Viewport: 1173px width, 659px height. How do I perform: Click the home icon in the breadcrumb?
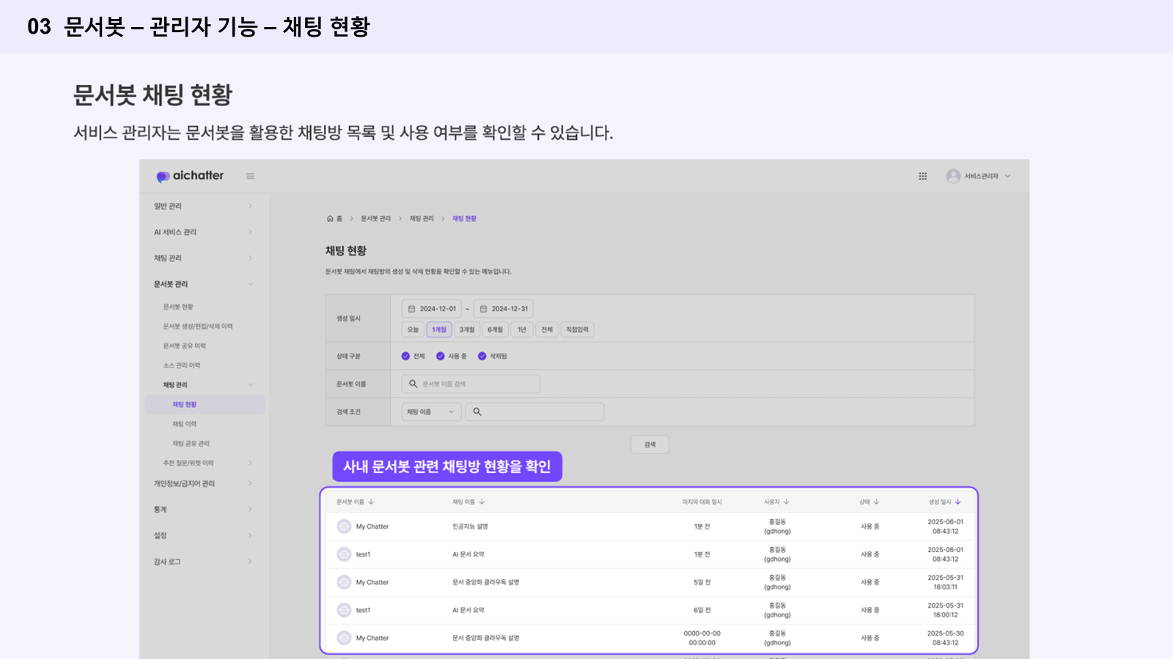tap(330, 219)
